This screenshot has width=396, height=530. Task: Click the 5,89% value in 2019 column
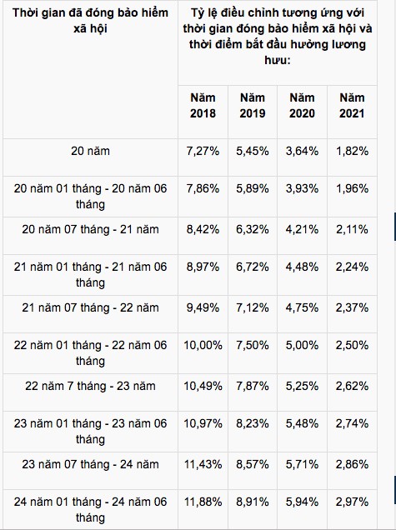pos(253,188)
